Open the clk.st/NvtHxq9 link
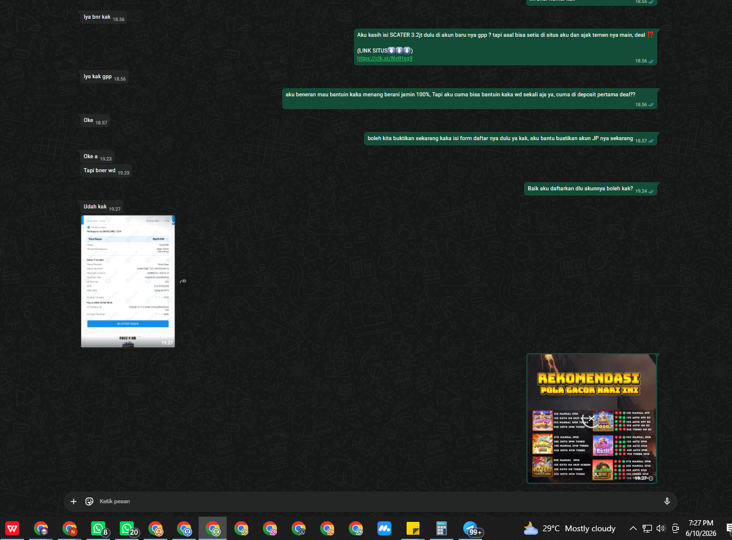This screenshot has width=732, height=540. tap(384, 58)
